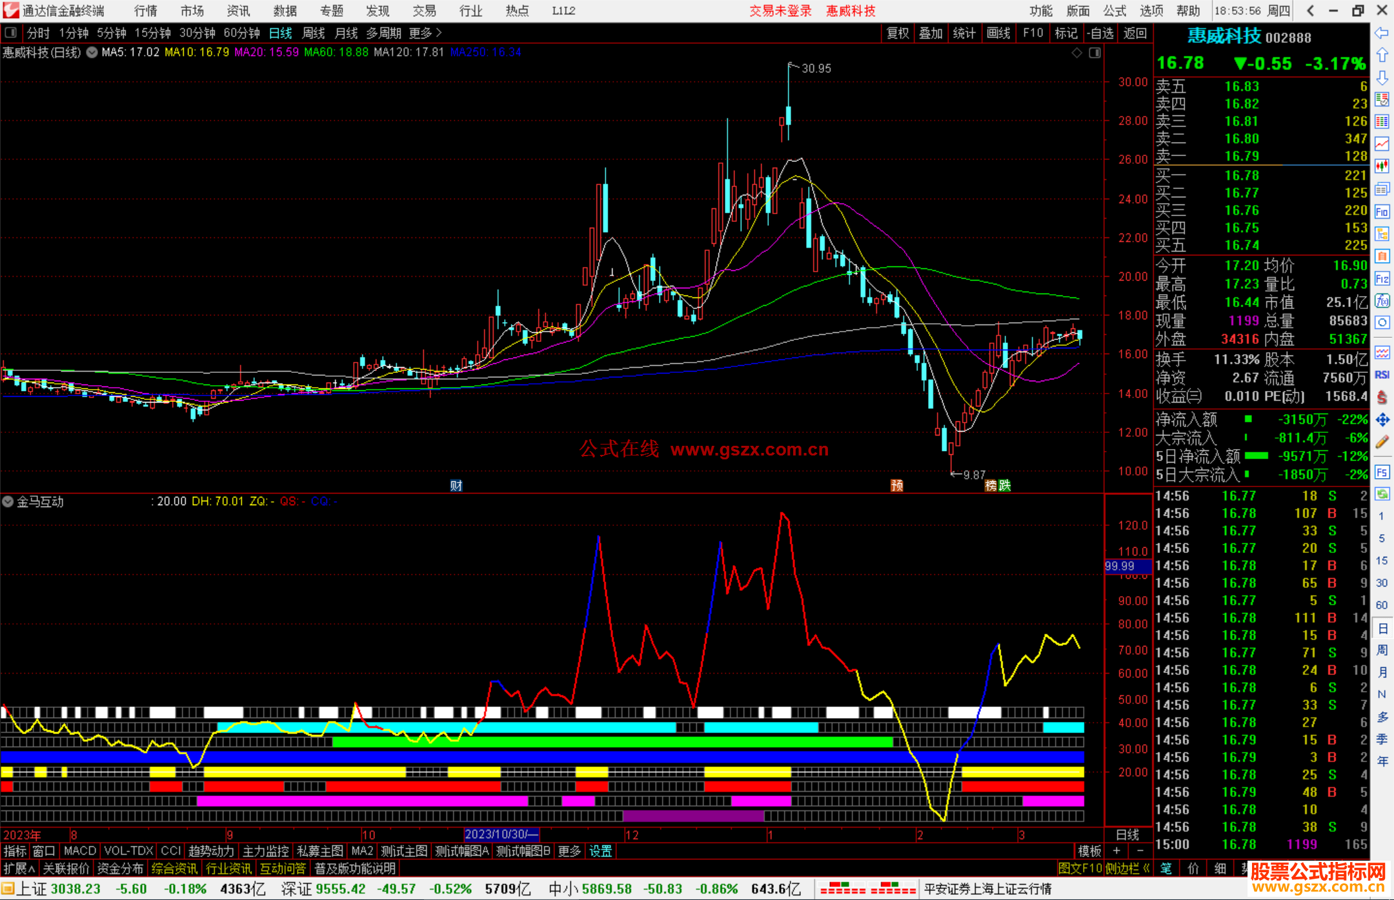This screenshot has height=900, width=1394.
Task: Open the 行情 menu
Action: [x=145, y=11]
